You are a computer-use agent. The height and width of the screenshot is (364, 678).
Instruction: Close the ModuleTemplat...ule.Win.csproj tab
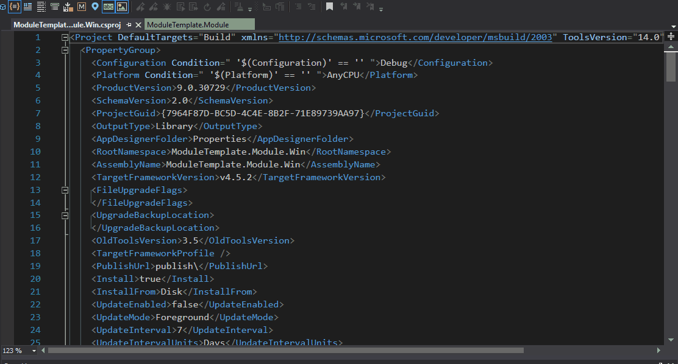coord(138,24)
